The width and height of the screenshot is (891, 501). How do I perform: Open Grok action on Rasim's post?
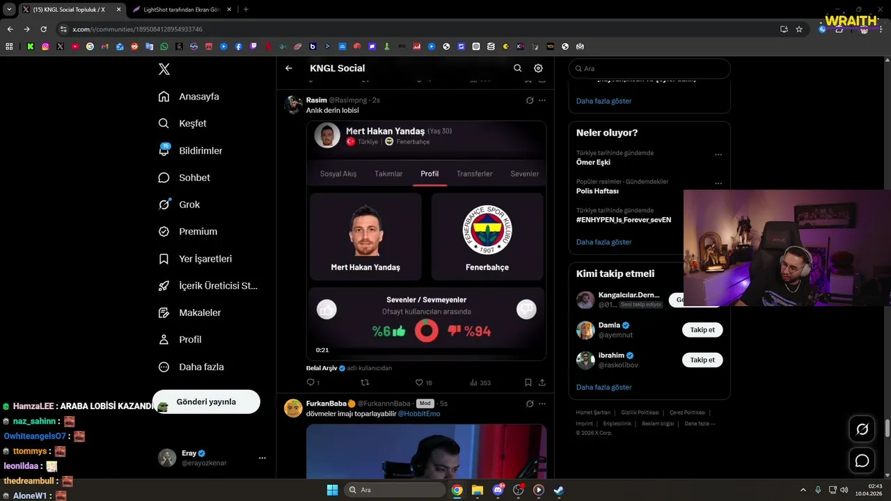pyautogui.click(x=530, y=100)
